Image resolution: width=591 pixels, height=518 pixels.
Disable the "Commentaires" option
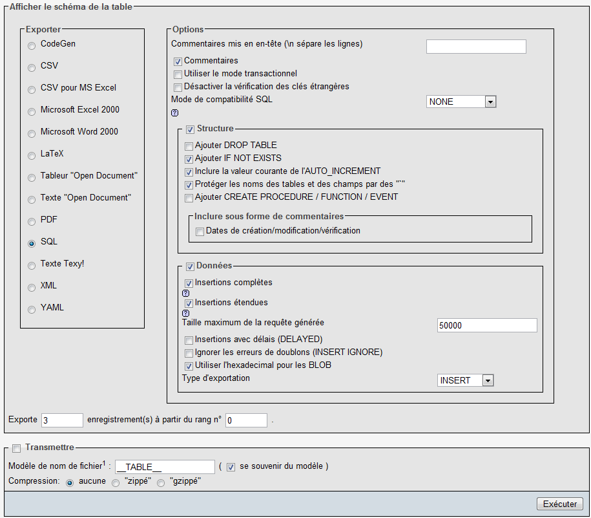point(176,61)
